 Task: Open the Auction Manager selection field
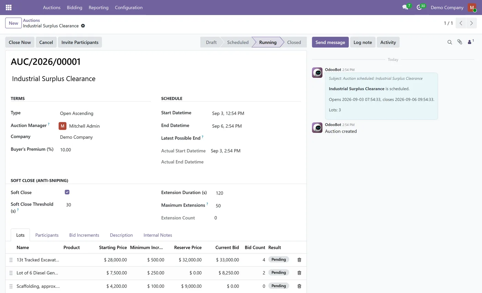coord(105,126)
